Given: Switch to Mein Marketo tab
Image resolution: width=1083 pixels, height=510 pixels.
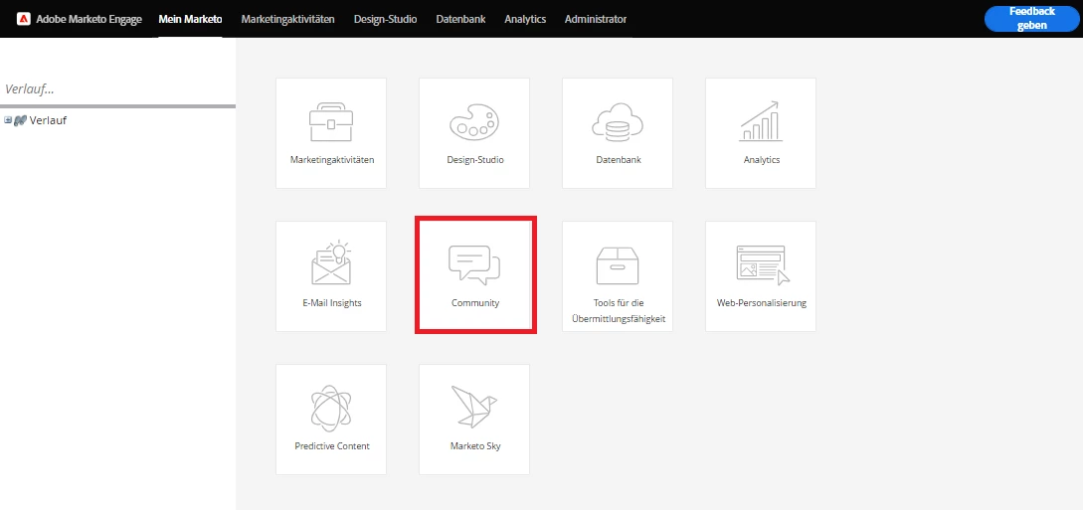Looking at the screenshot, I should [x=190, y=19].
